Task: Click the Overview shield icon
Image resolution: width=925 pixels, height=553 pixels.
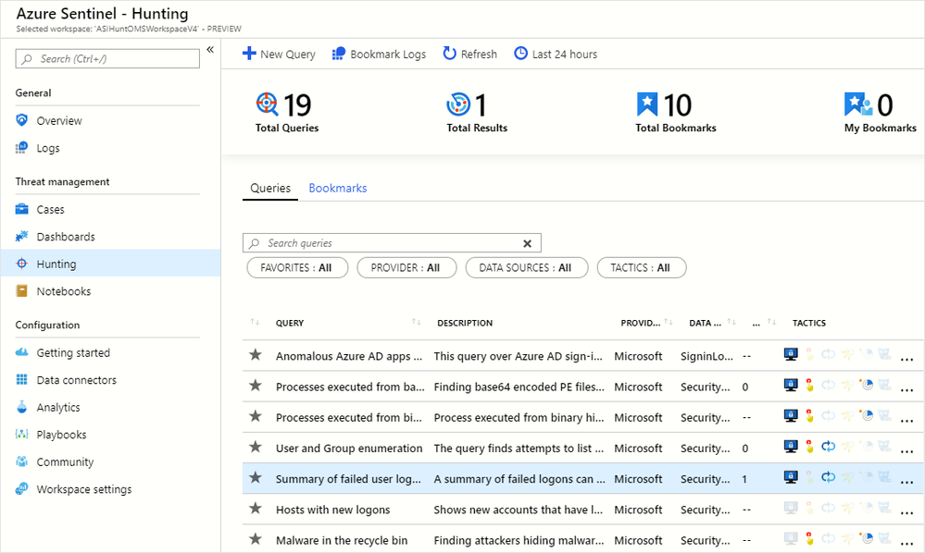Action: [22, 120]
